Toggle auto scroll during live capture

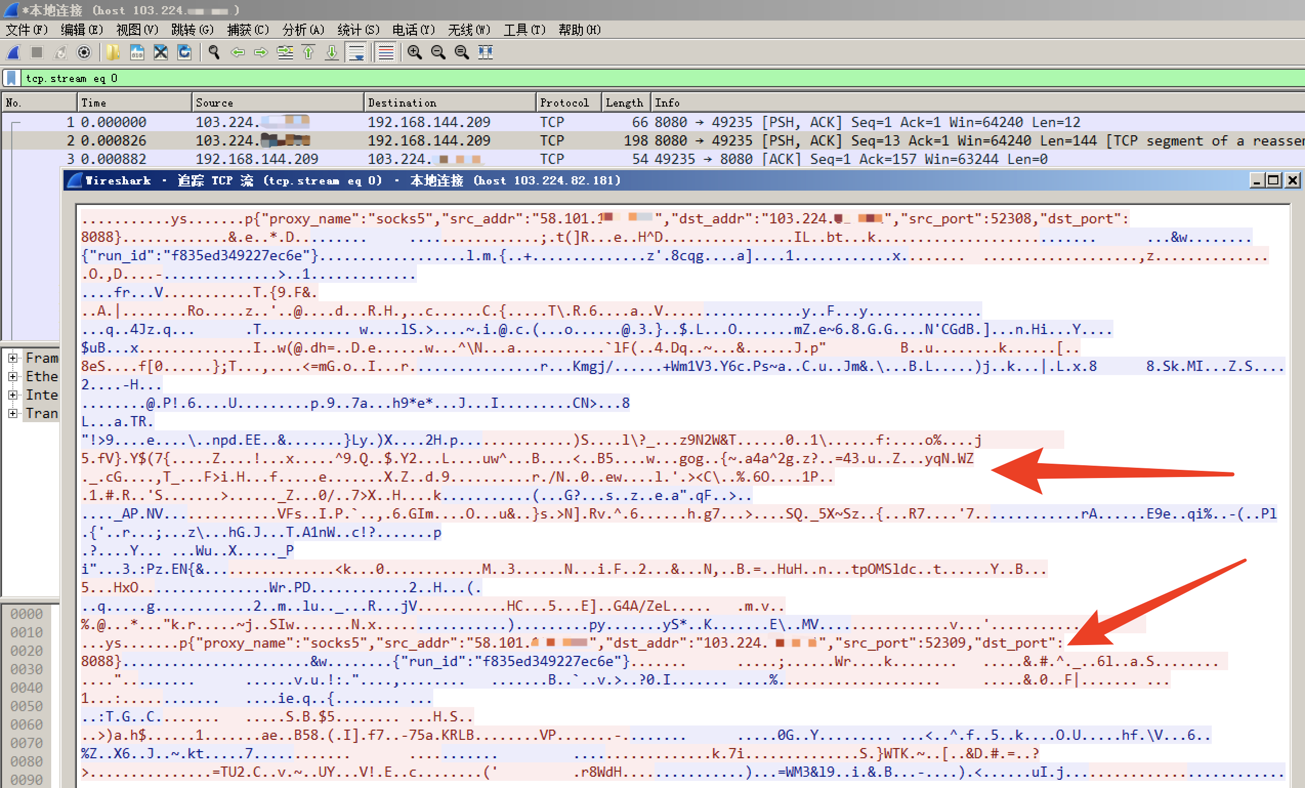[356, 52]
